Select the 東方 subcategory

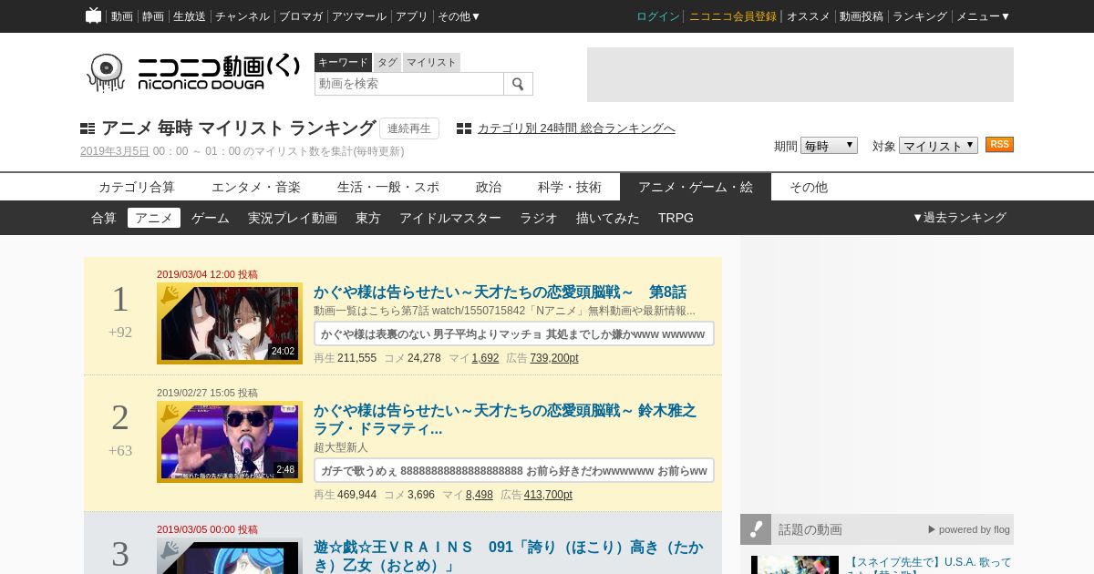[368, 218]
